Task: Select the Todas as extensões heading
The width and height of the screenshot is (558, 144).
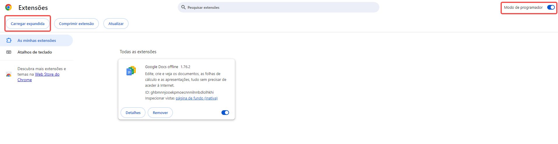Action: 138,52
